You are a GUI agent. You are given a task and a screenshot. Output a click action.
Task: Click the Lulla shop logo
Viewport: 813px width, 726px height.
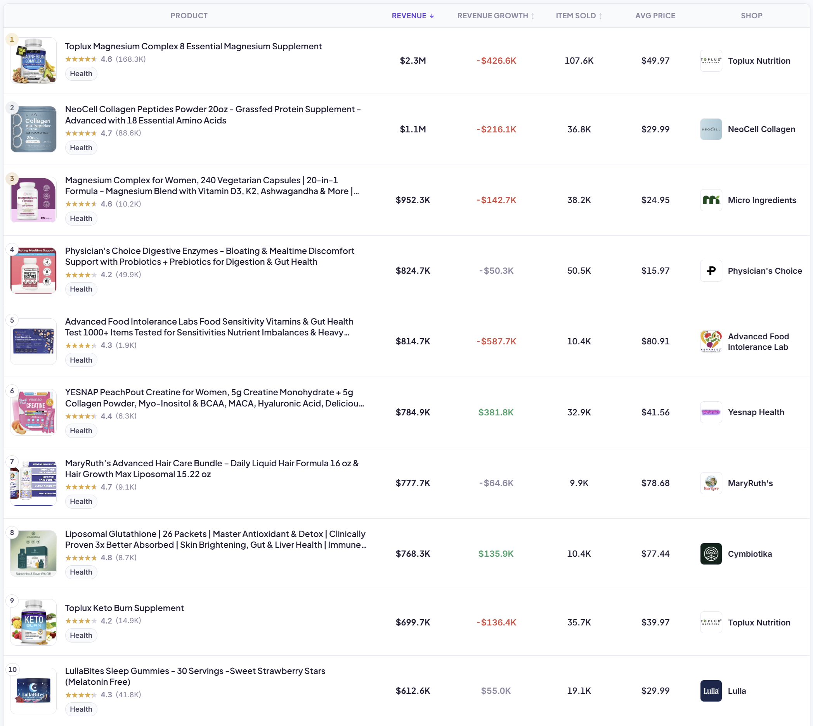pos(711,691)
